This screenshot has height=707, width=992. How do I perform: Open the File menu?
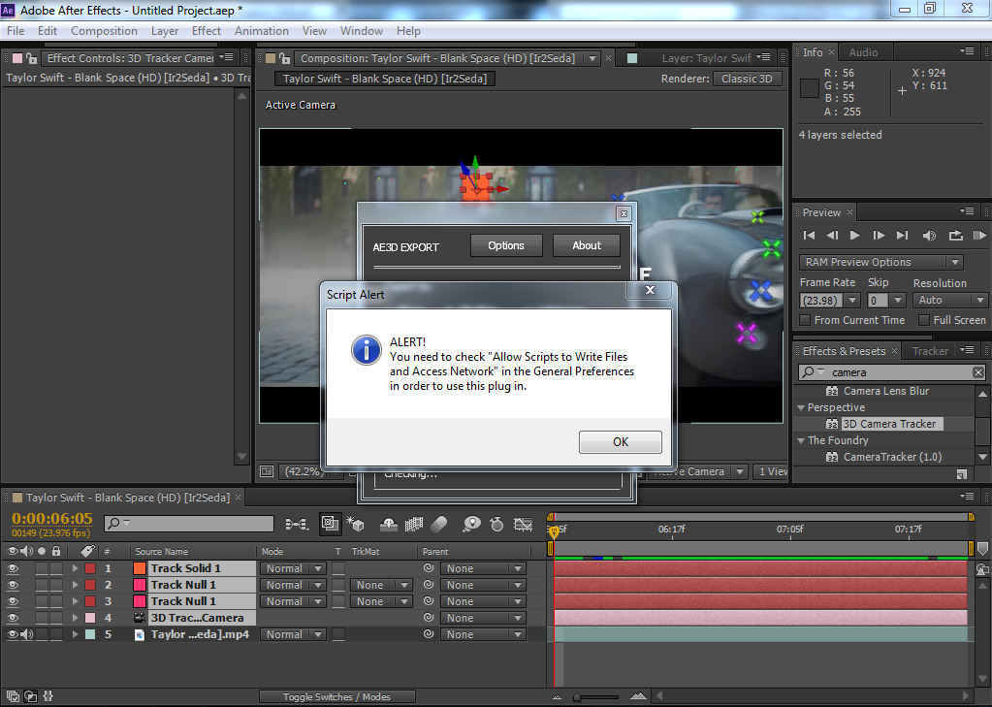(16, 31)
